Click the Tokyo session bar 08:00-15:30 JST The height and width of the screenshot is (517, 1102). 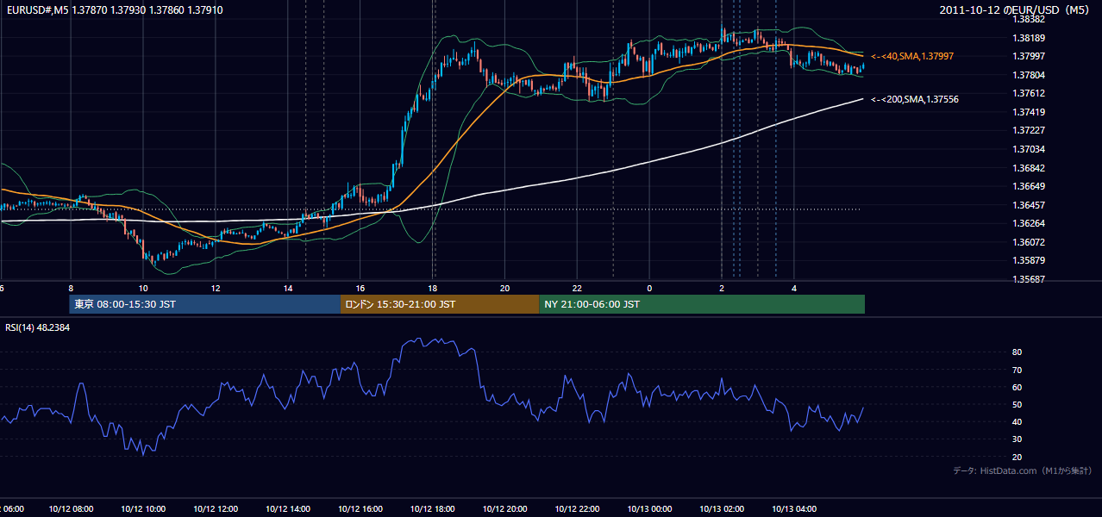coord(205,304)
